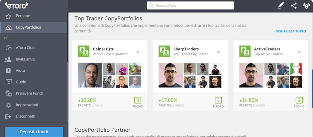Click the Deposita fondi button
313x137 pixels.
coord(34,132)
